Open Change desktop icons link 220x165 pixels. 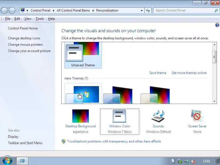pos(24,38)
